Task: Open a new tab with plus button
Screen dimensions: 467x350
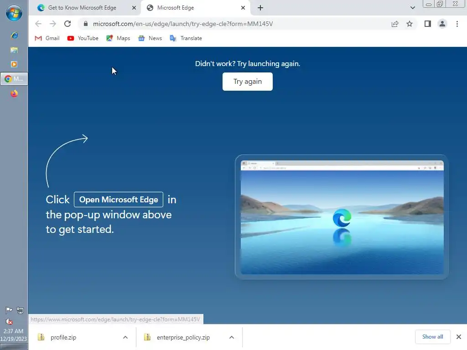Action: pyautogui.click(x=260, y=8)
